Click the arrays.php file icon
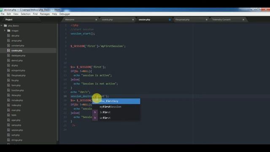The image size is (270, 152). pyautogui.click(x=8, y=41)
